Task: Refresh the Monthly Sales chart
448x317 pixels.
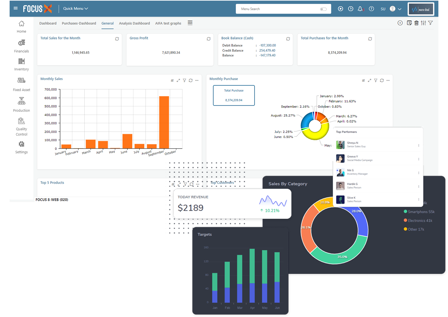Action: coord(191,80)
